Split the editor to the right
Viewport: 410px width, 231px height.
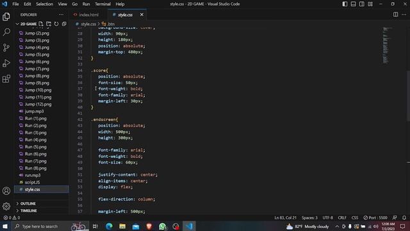coord(396,15)
